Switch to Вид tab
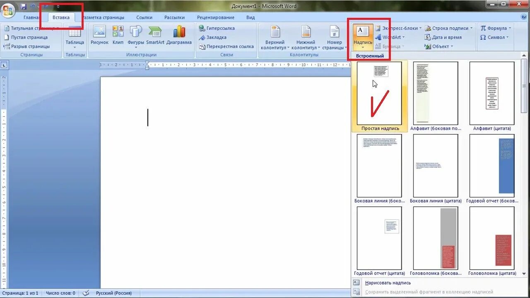530x298 pixels. pyautogui.click(x=251, y=17)
